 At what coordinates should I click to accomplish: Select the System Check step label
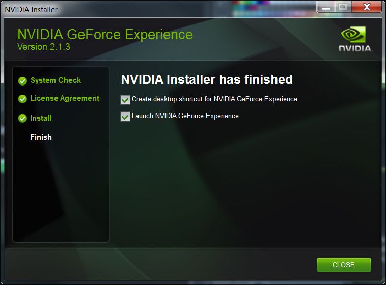(56, 80)
